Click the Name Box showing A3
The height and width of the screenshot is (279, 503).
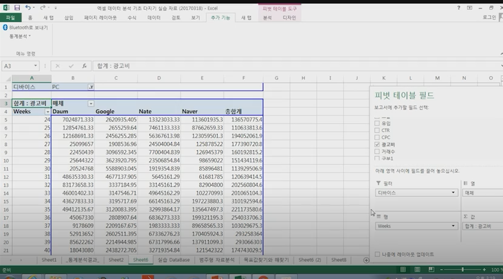pos(17,66)
